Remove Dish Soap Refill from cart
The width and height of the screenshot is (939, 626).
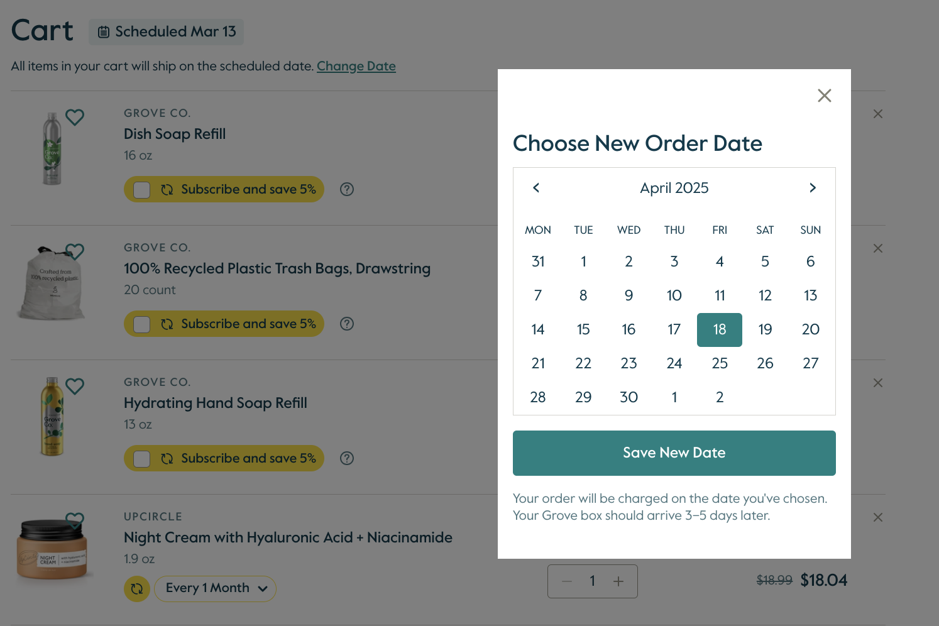(x=878, y=114)
